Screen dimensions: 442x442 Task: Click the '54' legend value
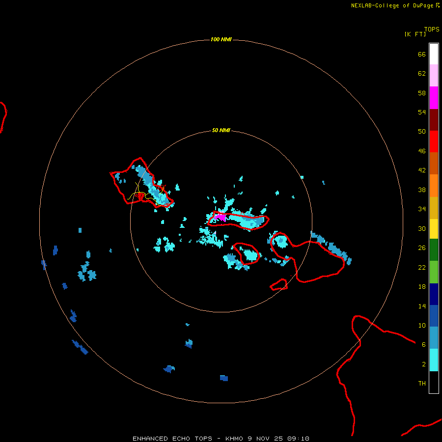422,112
